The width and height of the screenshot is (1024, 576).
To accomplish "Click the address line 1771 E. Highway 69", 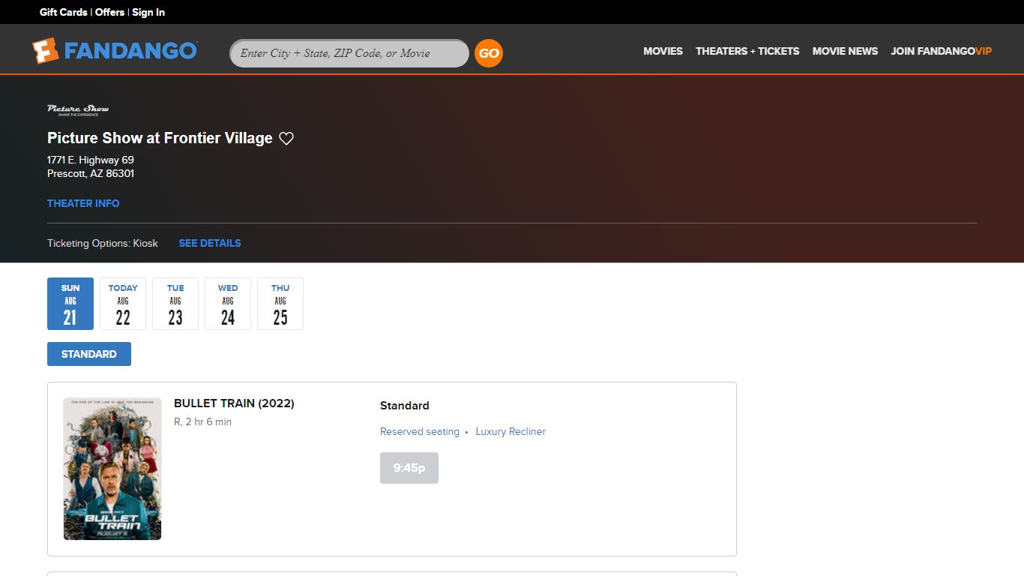I will coord(91,160).
